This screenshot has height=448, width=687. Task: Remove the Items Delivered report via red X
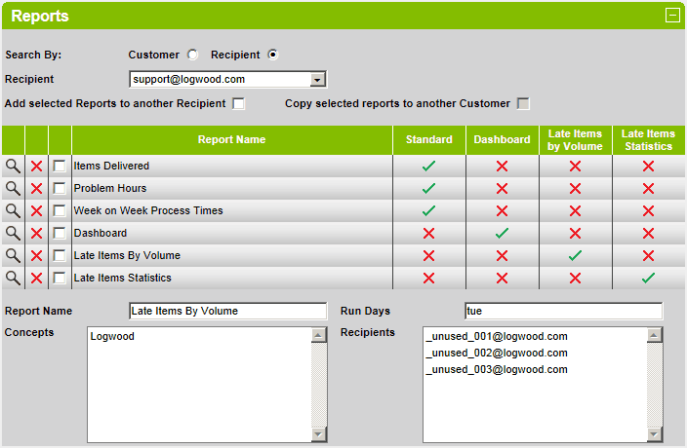tap(37, 167)
